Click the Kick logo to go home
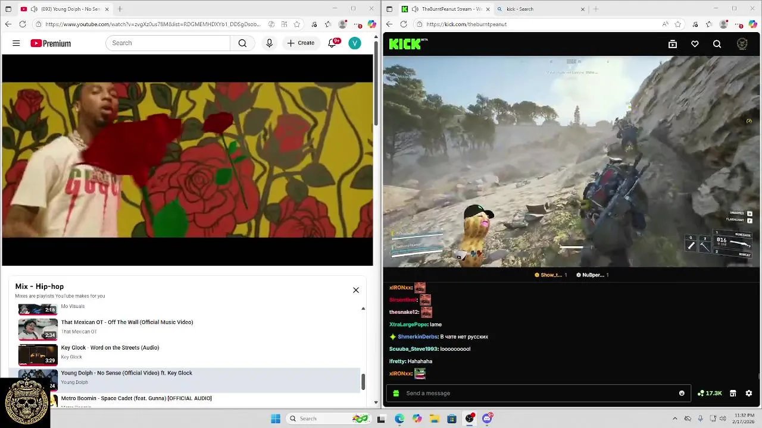762x428 pixels. tap(408, 43)
